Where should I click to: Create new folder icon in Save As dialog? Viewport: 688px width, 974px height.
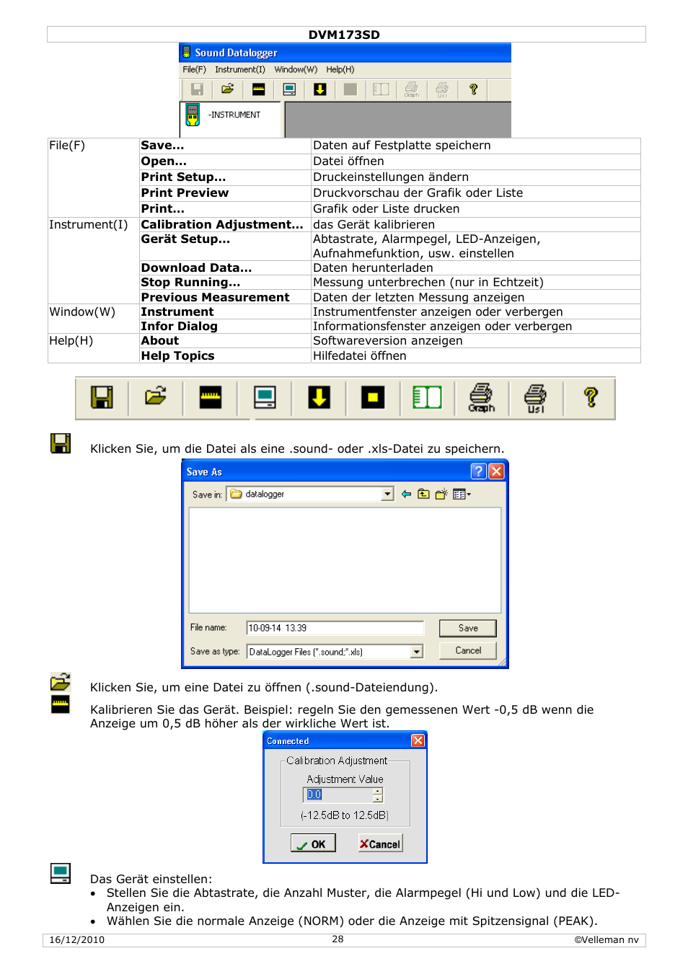tap(441, 494)
